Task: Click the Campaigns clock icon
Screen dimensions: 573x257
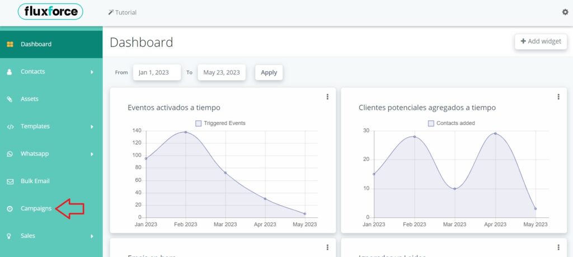Action: tap(10, 209)
